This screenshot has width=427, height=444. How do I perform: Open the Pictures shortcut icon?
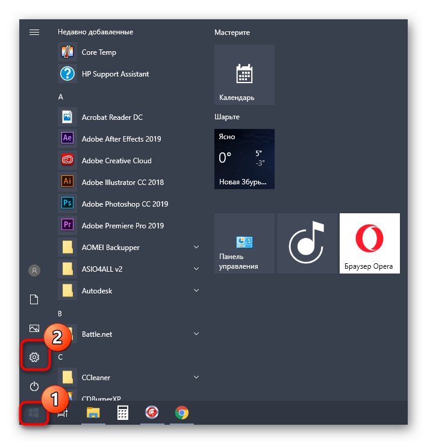(x=34, y=328)
